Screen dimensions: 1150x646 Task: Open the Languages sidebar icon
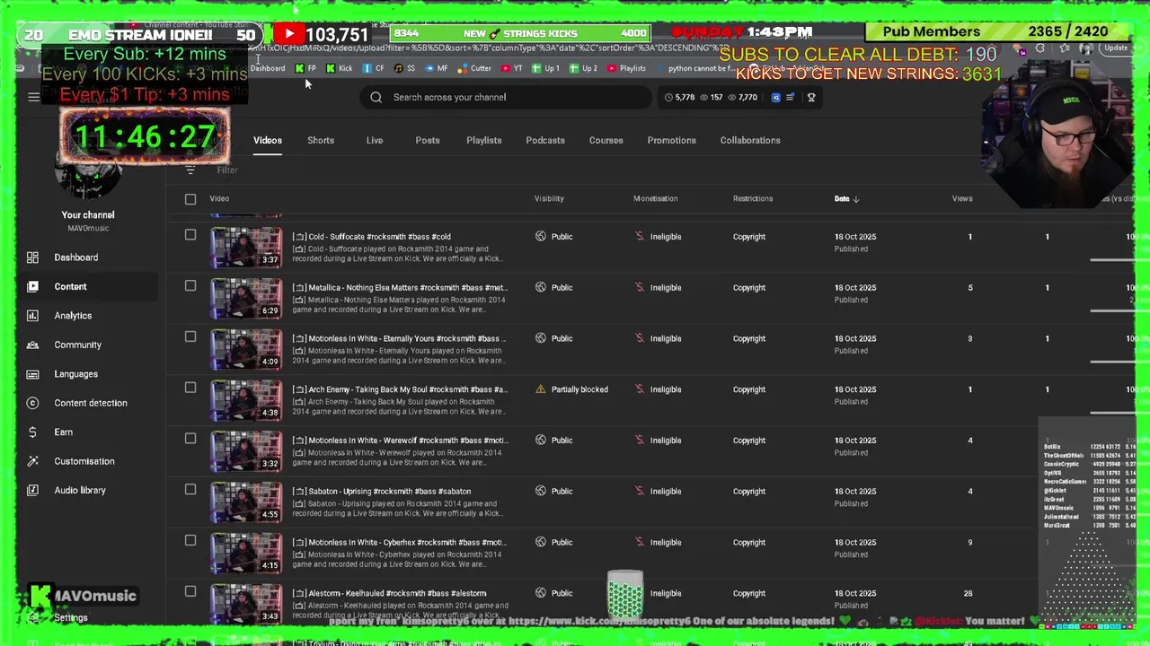tap(32, 374)
